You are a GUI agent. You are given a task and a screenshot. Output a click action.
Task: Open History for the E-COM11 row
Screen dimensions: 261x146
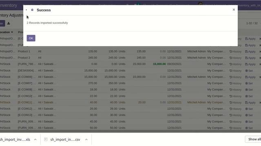(235, 103)
